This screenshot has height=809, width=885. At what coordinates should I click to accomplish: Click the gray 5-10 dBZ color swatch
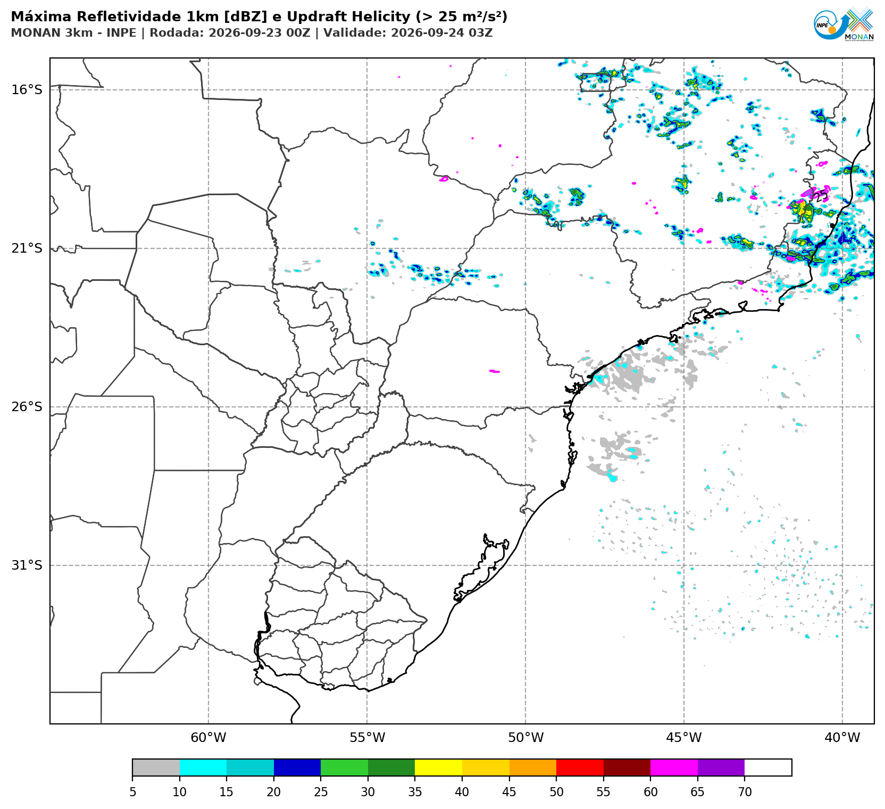156,768
